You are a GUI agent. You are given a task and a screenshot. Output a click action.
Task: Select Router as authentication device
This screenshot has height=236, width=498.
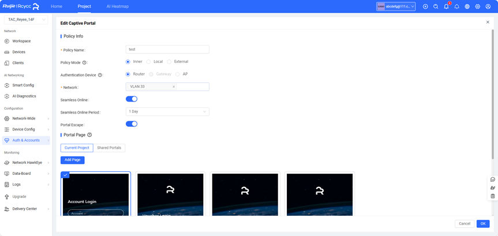[x=128, y=74]
